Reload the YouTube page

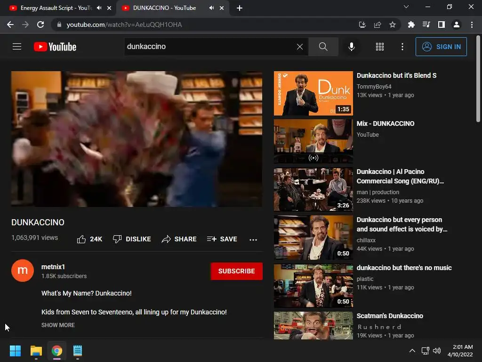(40, 25)
